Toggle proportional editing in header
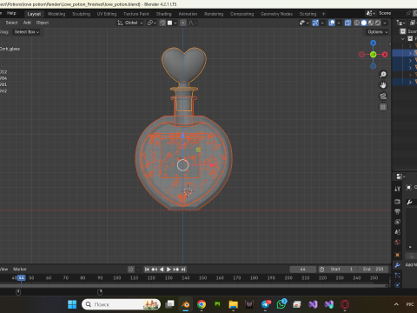Image resolution: width=417 pixels, height=313 pixels. 183,23
